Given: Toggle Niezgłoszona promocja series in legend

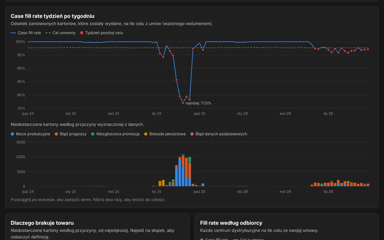Looking at the screenshot, I should 115,134.
